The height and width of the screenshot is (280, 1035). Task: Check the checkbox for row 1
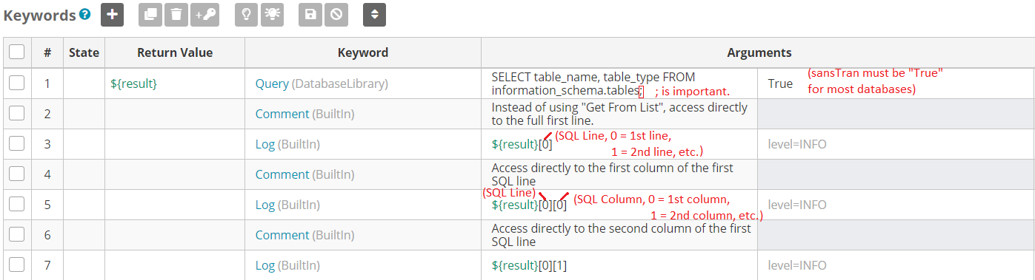pyautogui.click(x=17, y=83)
